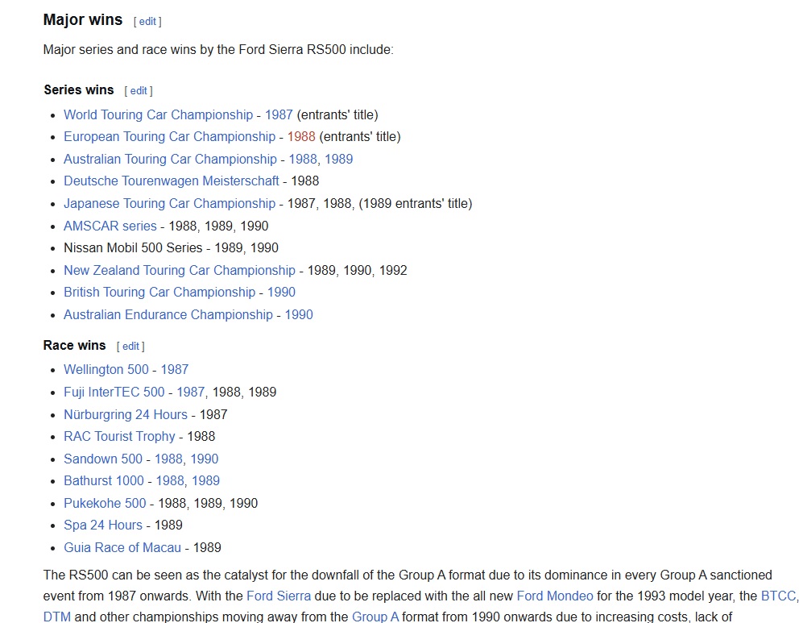Open Nürburgring 24 Hours link

pos(126,415)
